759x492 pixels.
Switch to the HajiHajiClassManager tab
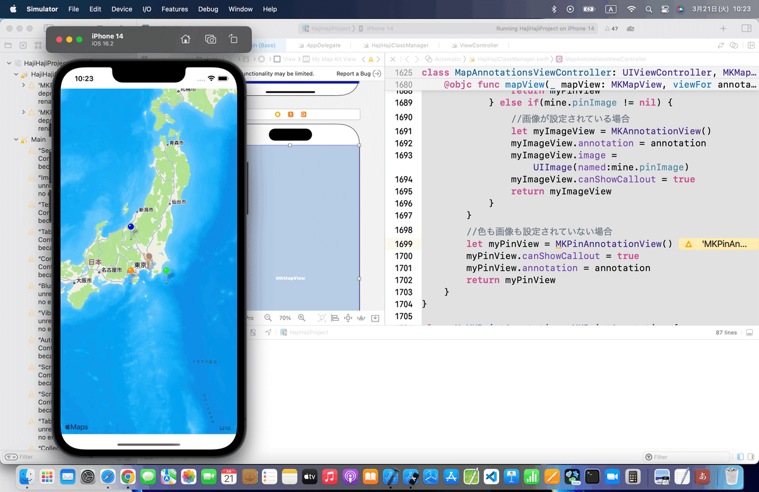tap(395, 45)
